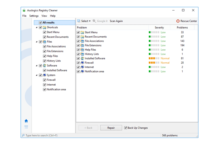Click the 568 problems status text
218x145 pixels.
point(170,135)
